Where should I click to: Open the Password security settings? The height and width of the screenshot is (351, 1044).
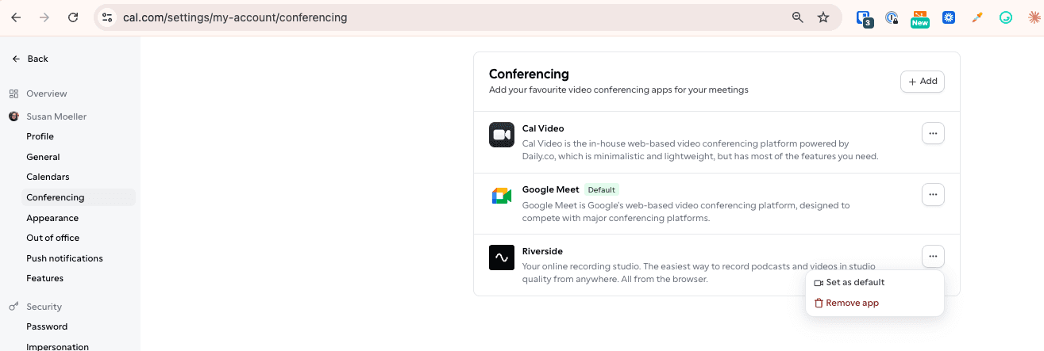click(47, 326)
